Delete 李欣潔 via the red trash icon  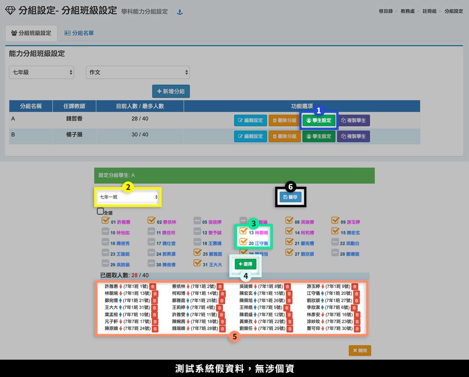pos(354,308)
